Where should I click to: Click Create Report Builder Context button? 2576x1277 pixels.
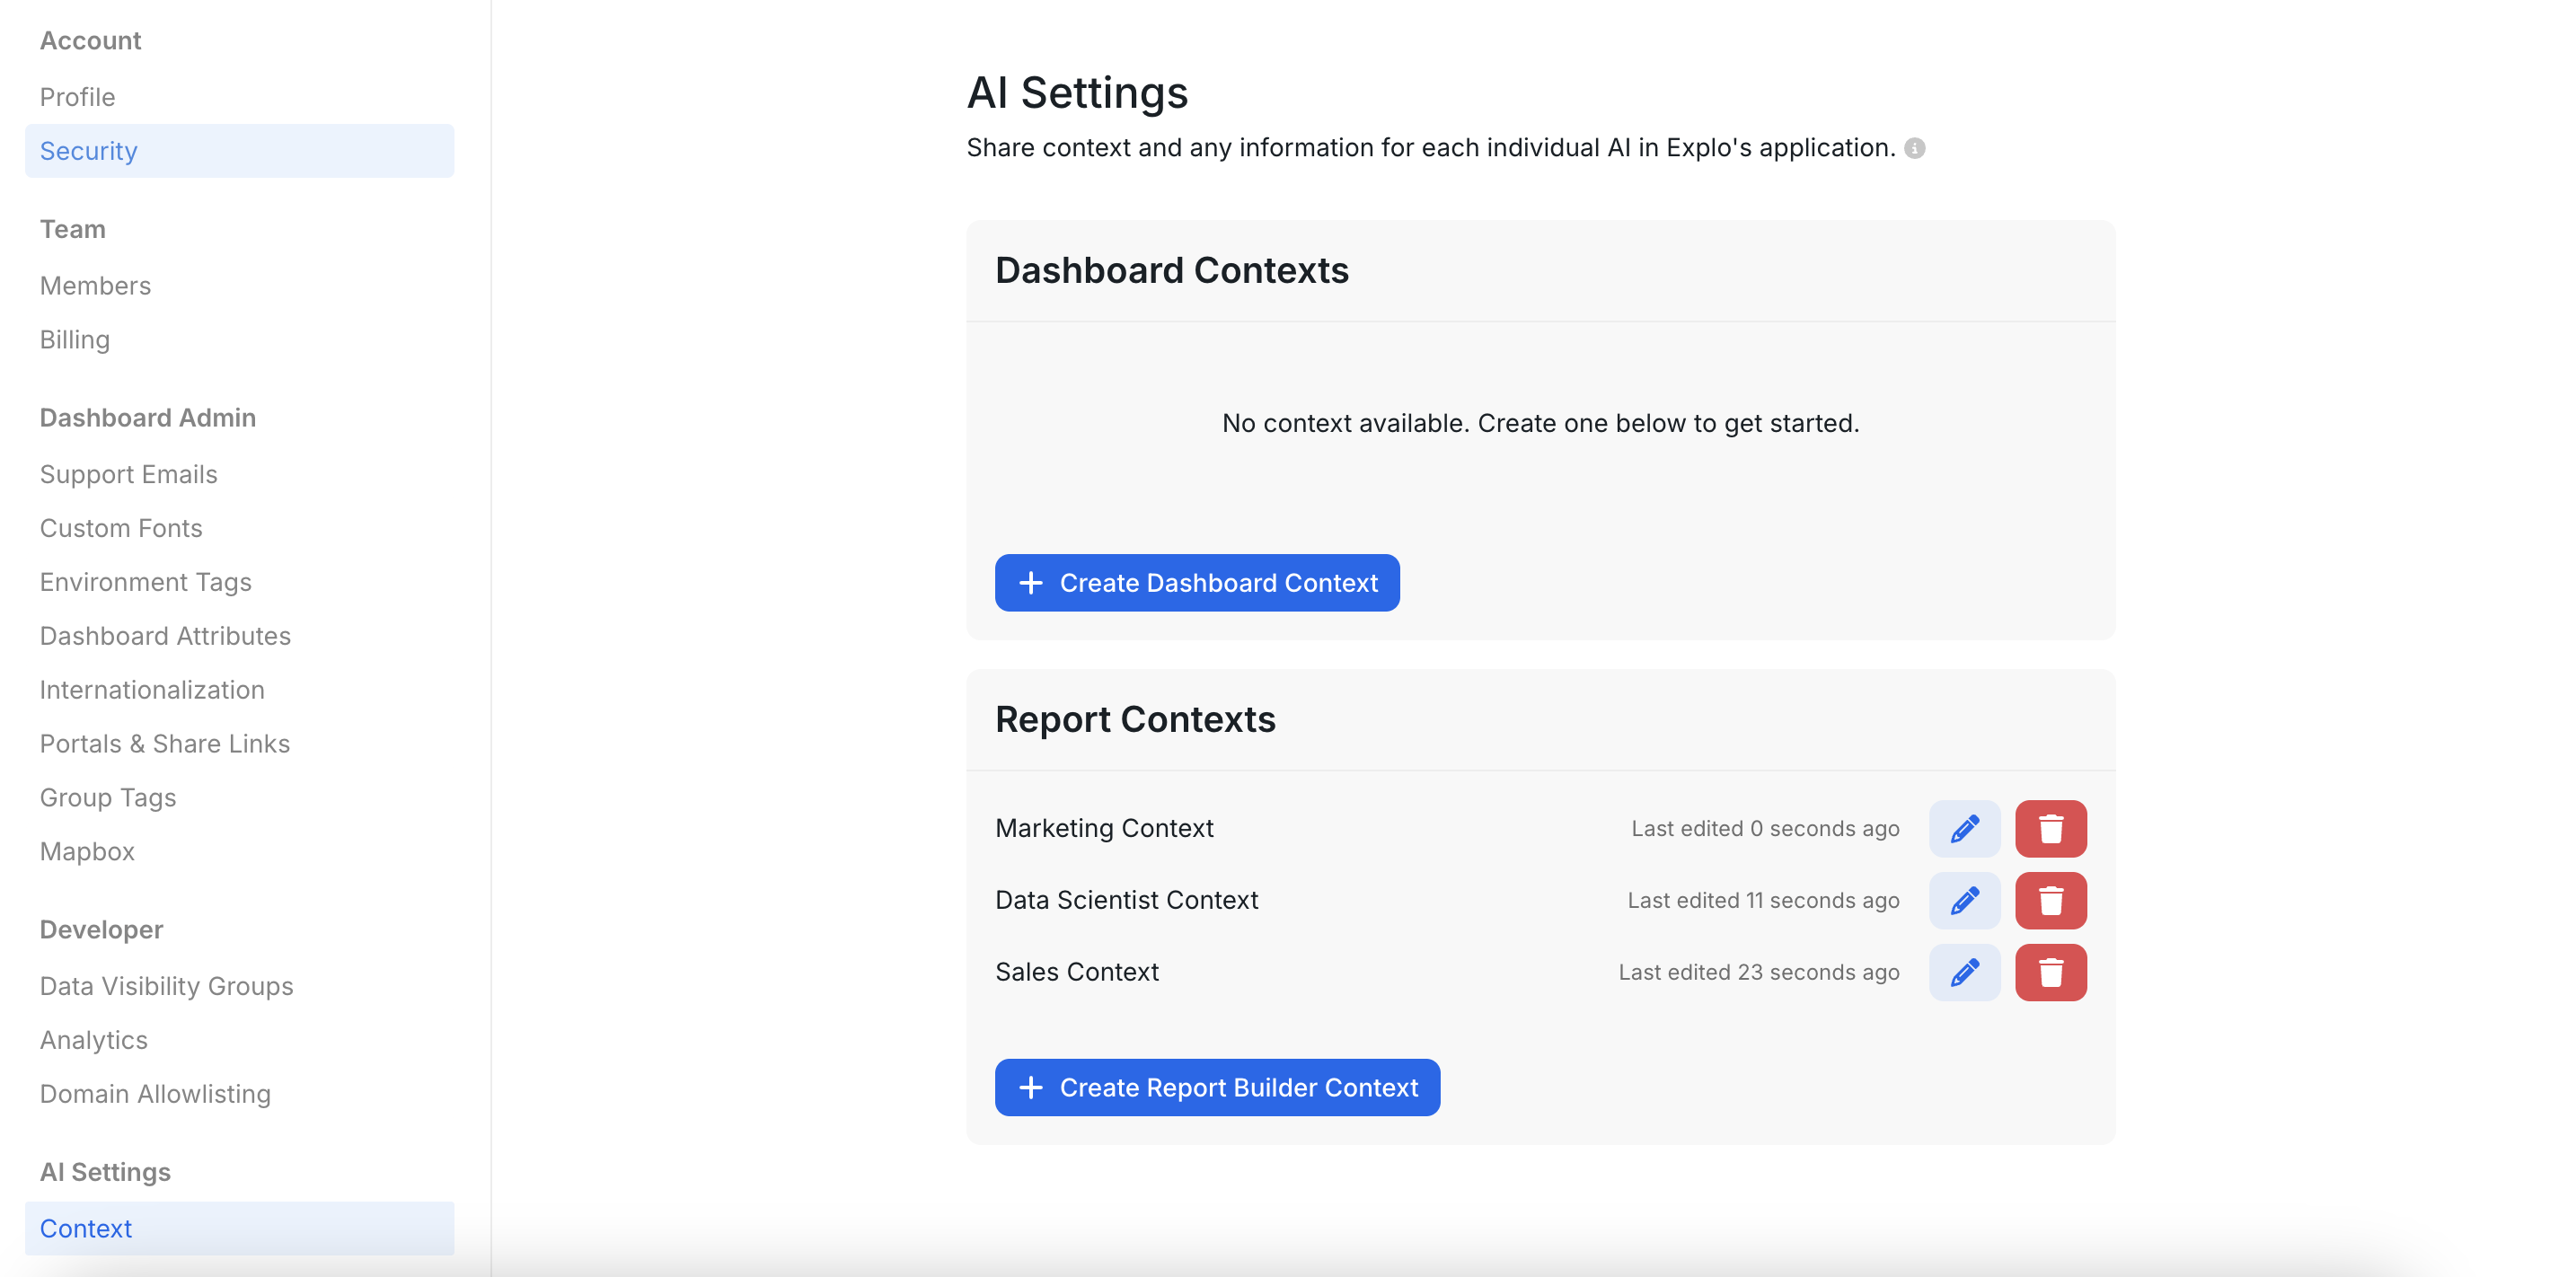click(x=1216, y=1087)
